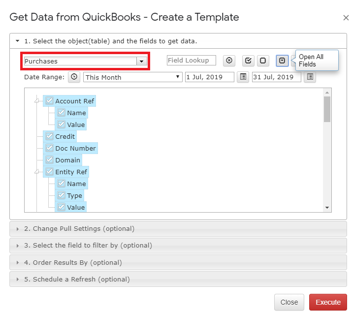Uncheck the Doc Number checkbox
352x313 pixels.
tap(49, 148)
